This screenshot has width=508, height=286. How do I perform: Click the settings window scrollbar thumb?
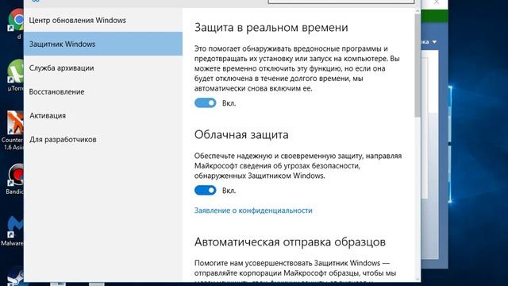(418, 65)
